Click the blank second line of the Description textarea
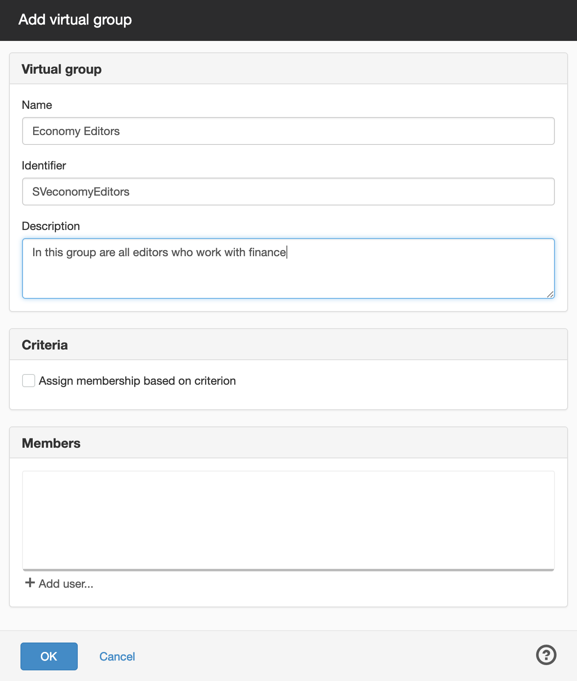 [288, 270]
